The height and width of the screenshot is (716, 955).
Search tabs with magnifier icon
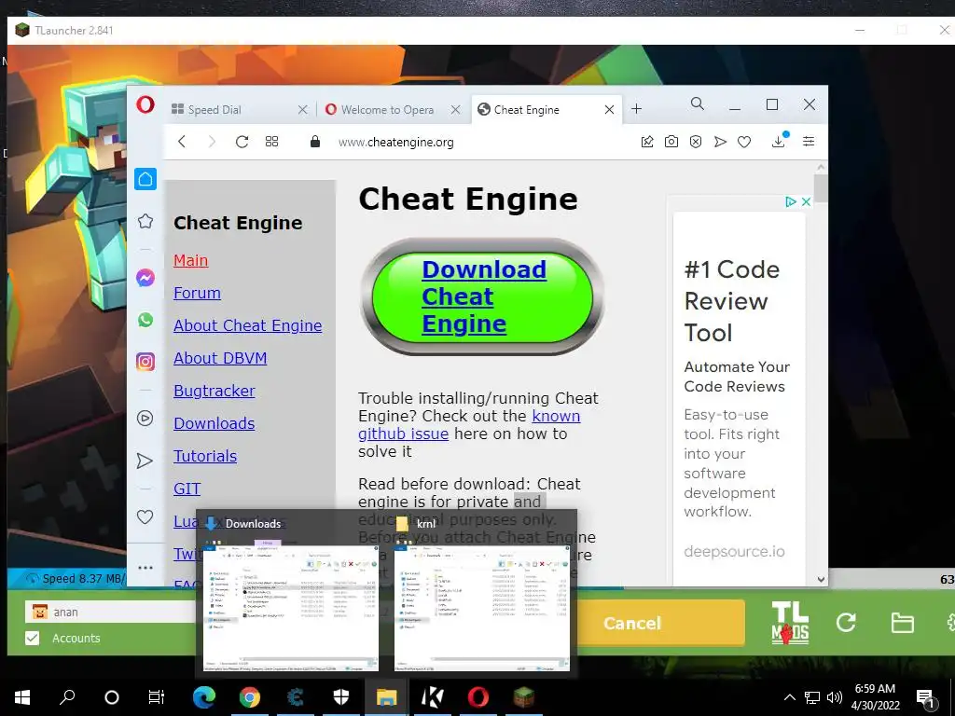(x=698, y=104)
